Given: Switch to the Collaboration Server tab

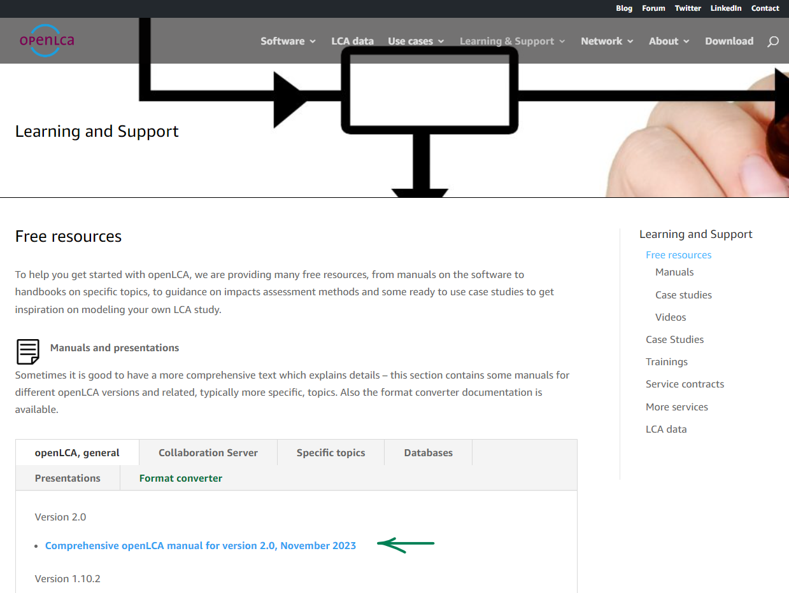Looking at the screenshot, I should click(208, 453).
